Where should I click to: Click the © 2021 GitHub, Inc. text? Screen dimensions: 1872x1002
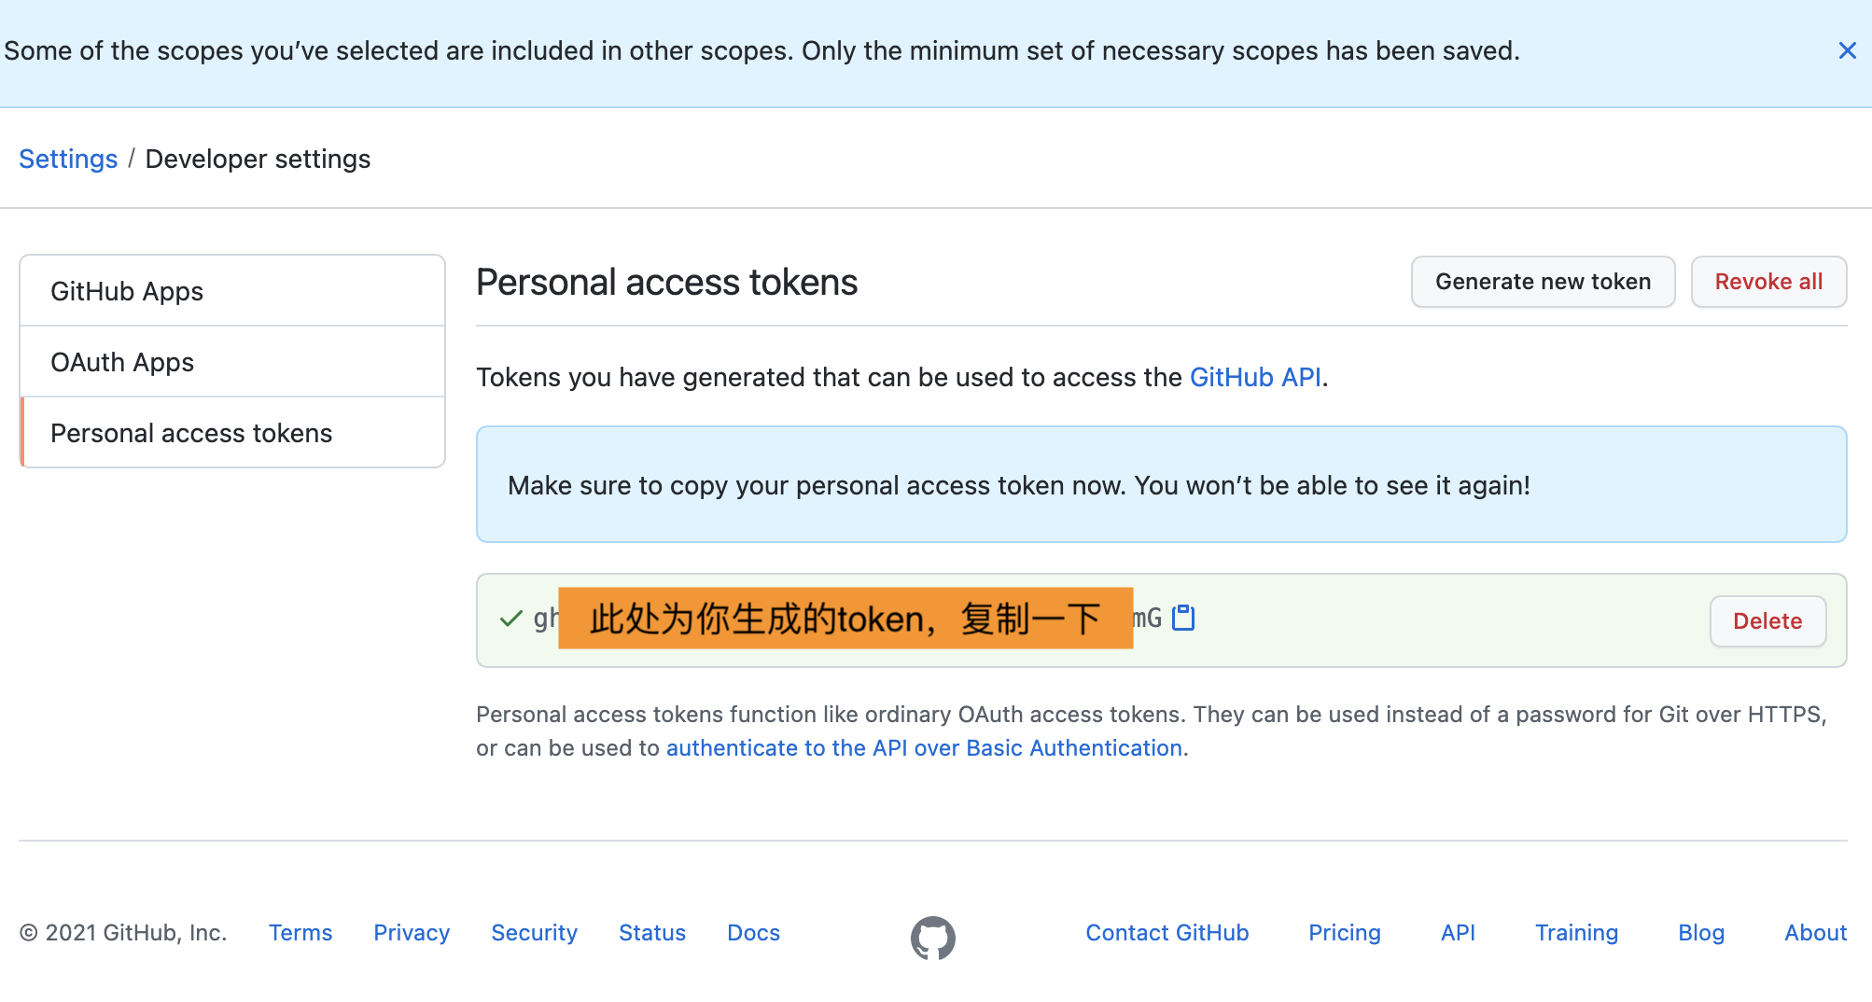pos(123,933)
